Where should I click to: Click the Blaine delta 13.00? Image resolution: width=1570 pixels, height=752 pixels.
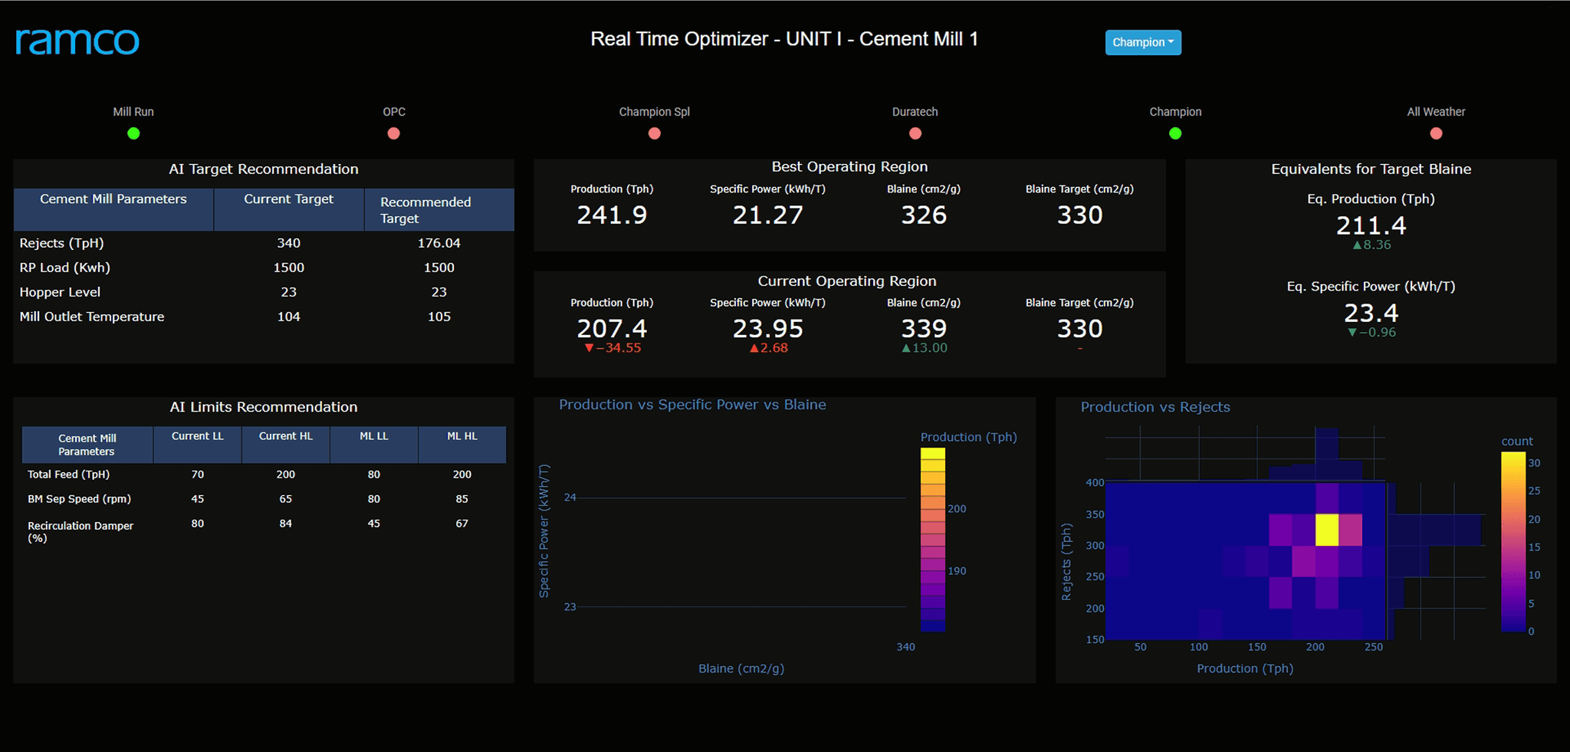[x=924, y=348]
